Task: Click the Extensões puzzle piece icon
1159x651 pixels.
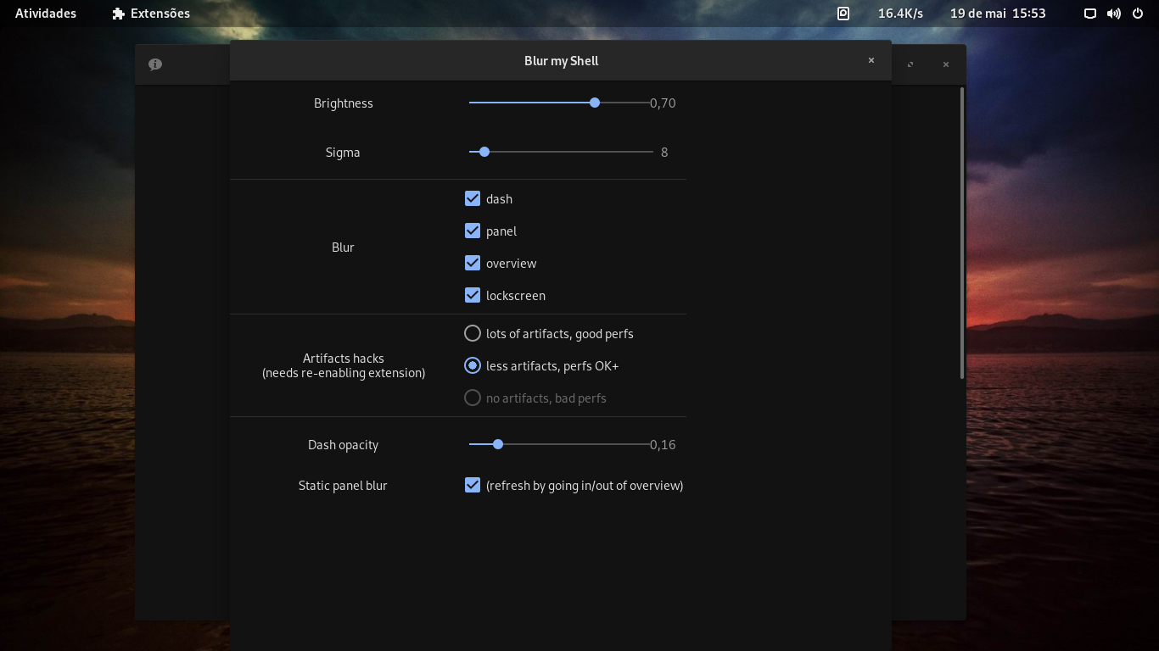Action: pos(116,13)
